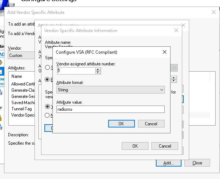Screen dimensions: 220x179
Task: Click the Name column header
Action: pyautogui.click(x=17, y=76)
